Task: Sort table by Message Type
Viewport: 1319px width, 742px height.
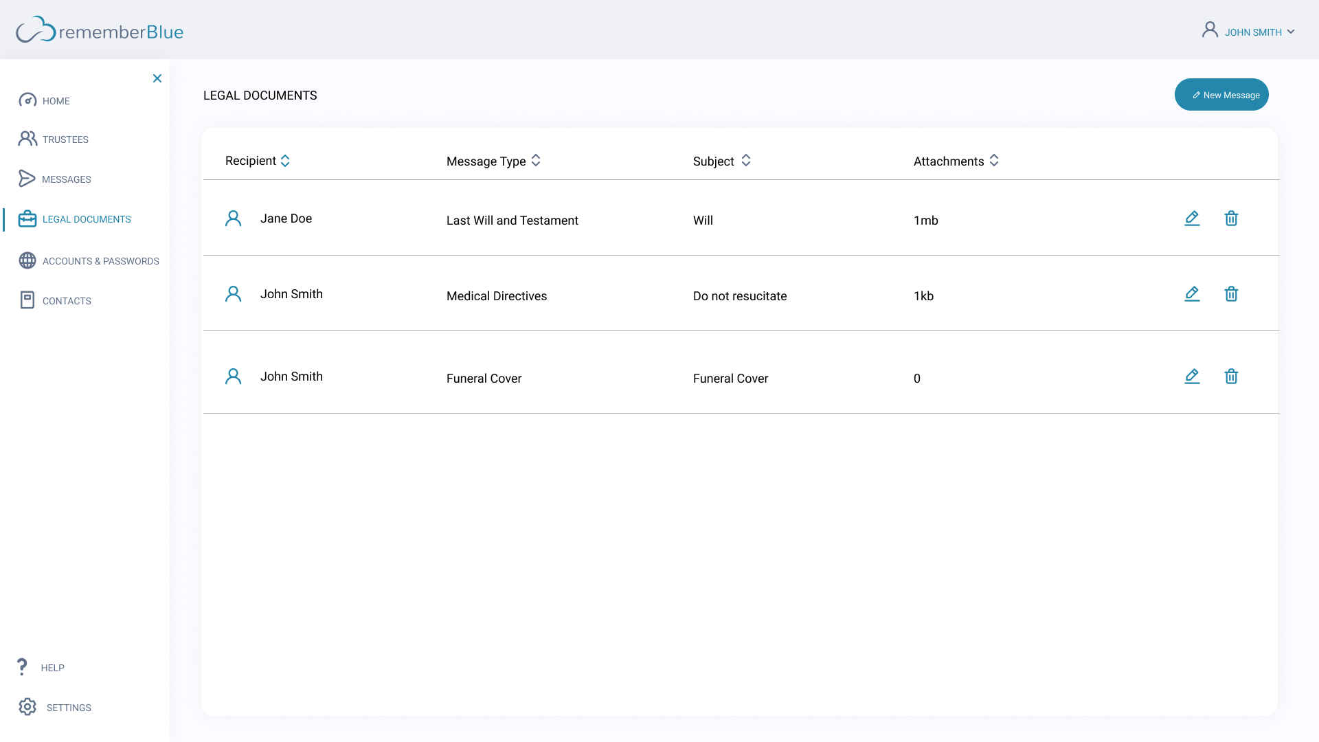Action: 536,161
